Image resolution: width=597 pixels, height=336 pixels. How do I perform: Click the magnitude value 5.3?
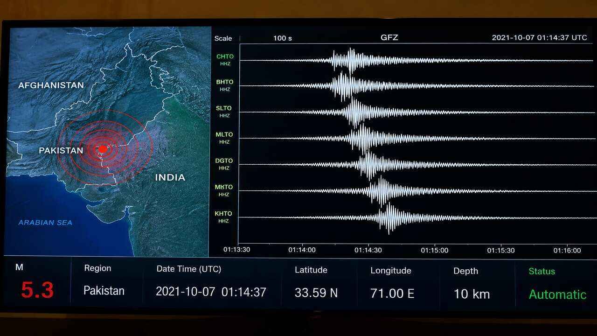(37, 290)
